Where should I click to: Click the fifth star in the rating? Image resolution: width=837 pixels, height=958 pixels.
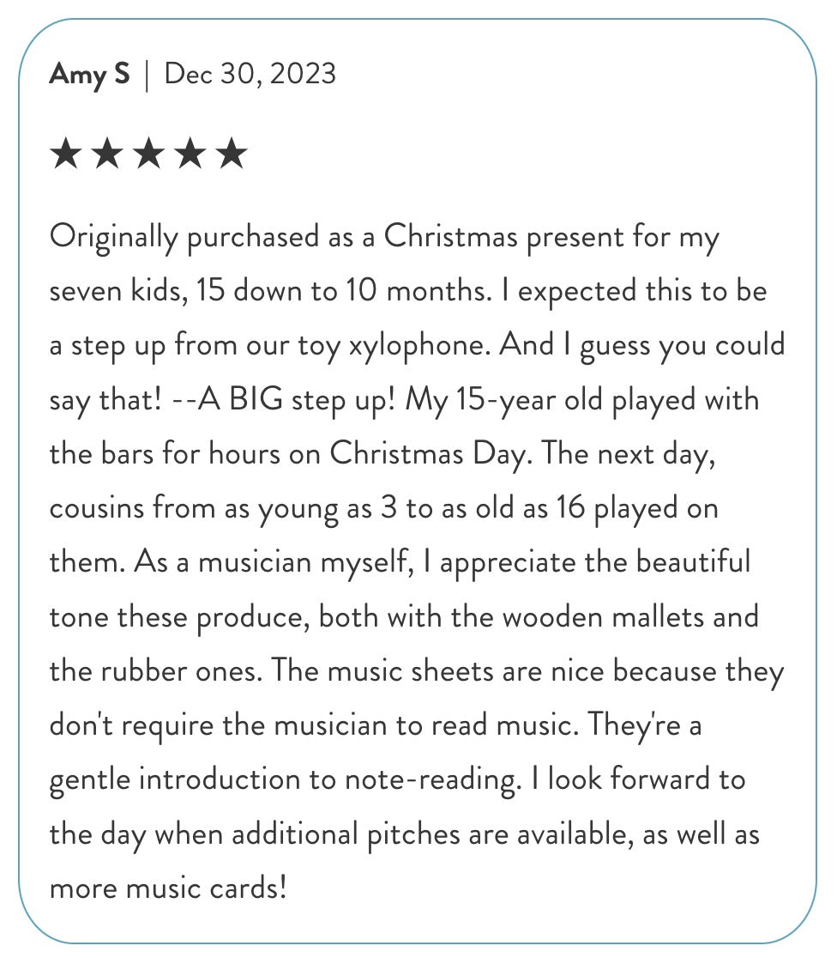point(231,155)
